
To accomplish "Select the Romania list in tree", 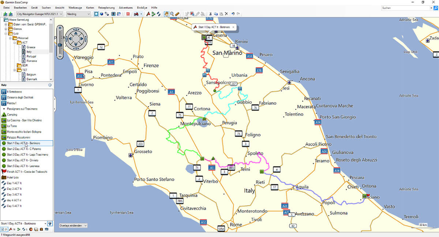I will (x=31, y=61).
